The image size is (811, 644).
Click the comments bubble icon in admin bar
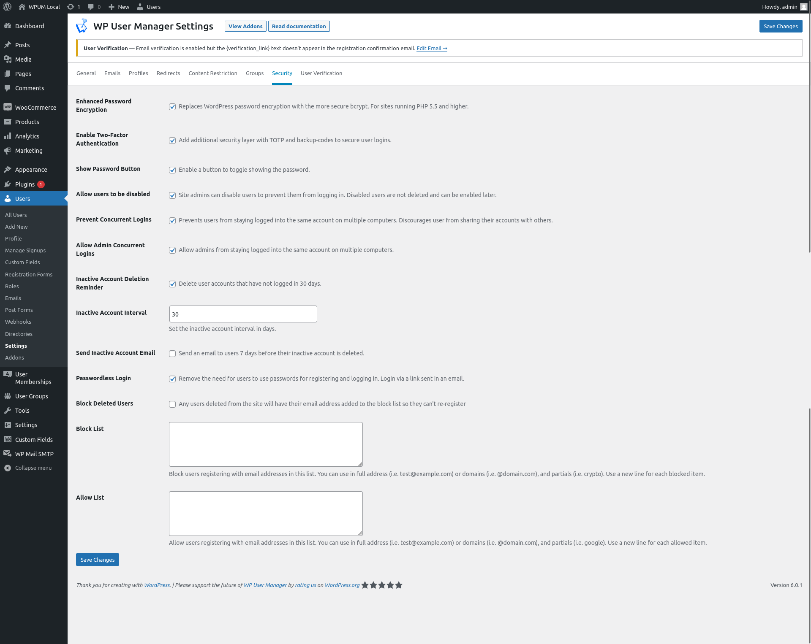pyautogui.click(x=91, y=7)
